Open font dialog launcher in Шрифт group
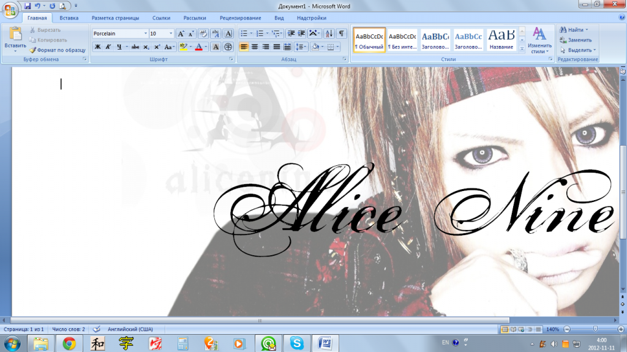This screenshot has width=627, height=352. pyautogui.click(x=231, y=59)
